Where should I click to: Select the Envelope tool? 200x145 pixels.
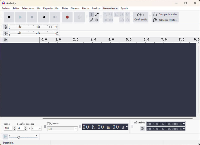pos(97,14)
